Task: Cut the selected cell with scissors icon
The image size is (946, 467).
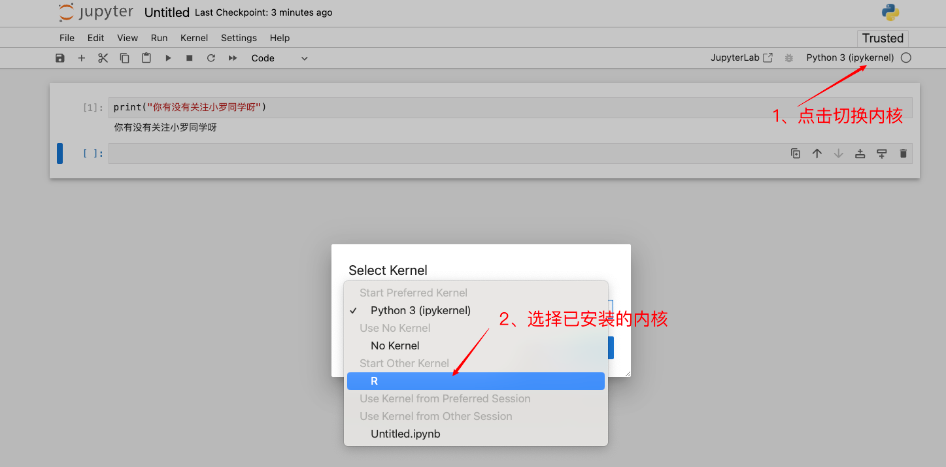Action: [103, 58]
